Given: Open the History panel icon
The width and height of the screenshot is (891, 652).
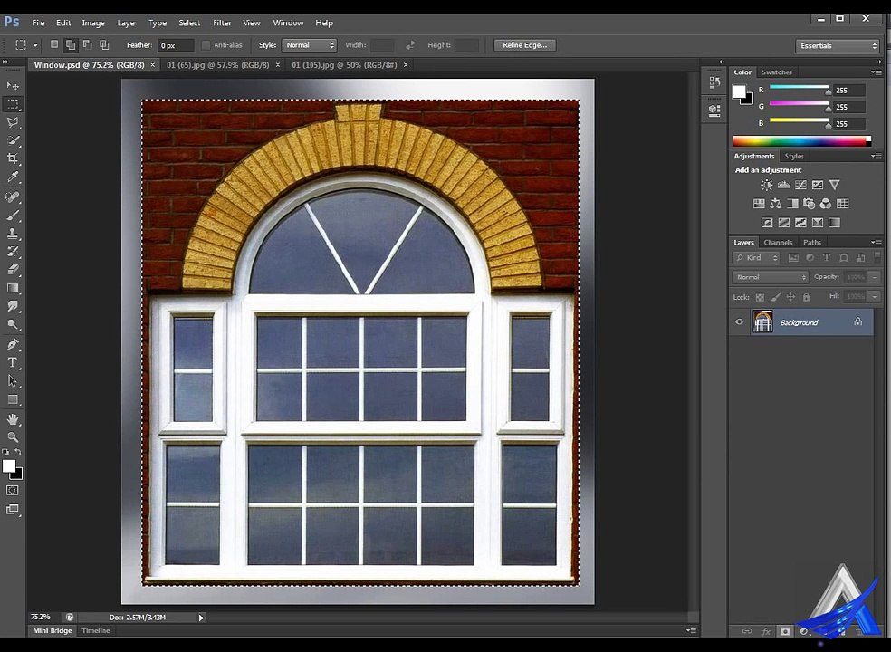Looking at the screenshot, I should coord(714,83).
